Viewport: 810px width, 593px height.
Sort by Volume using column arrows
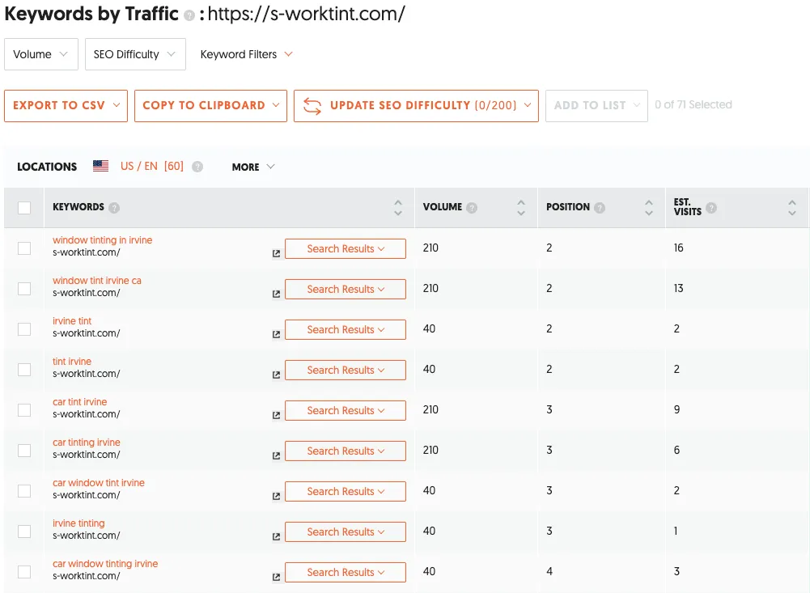click(521, 208)
